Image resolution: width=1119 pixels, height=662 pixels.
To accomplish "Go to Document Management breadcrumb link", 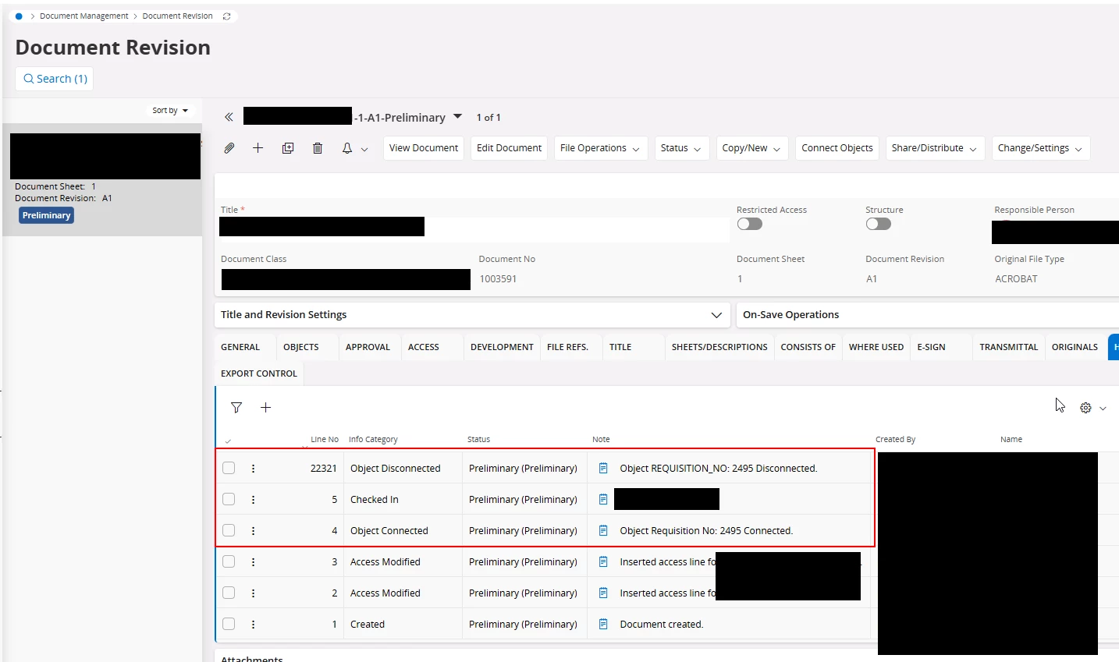I will point(84,16).
